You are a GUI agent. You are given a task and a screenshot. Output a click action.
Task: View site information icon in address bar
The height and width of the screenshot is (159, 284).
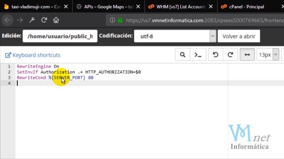pos(112,20)
